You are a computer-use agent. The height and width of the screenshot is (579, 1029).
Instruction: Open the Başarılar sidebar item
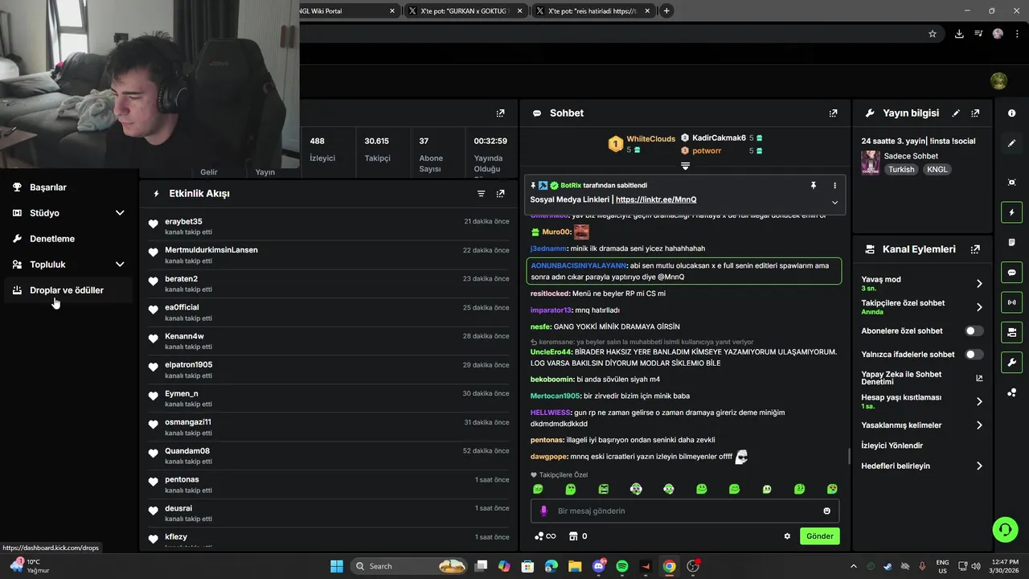coord(69,187)
